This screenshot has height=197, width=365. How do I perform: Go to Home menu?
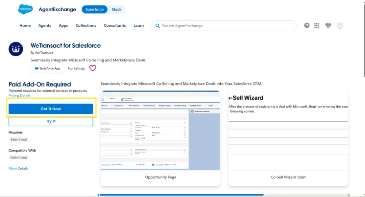(x=25, y=26)
